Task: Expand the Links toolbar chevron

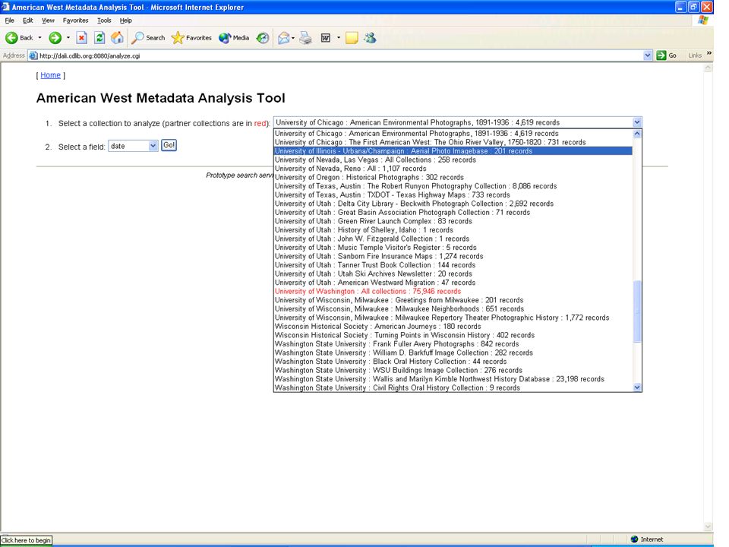Action: click(709, 53)
